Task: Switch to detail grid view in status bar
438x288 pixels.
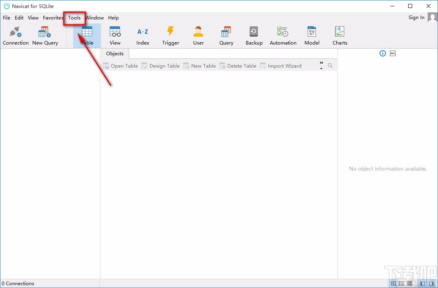Action: pos(410,283)
